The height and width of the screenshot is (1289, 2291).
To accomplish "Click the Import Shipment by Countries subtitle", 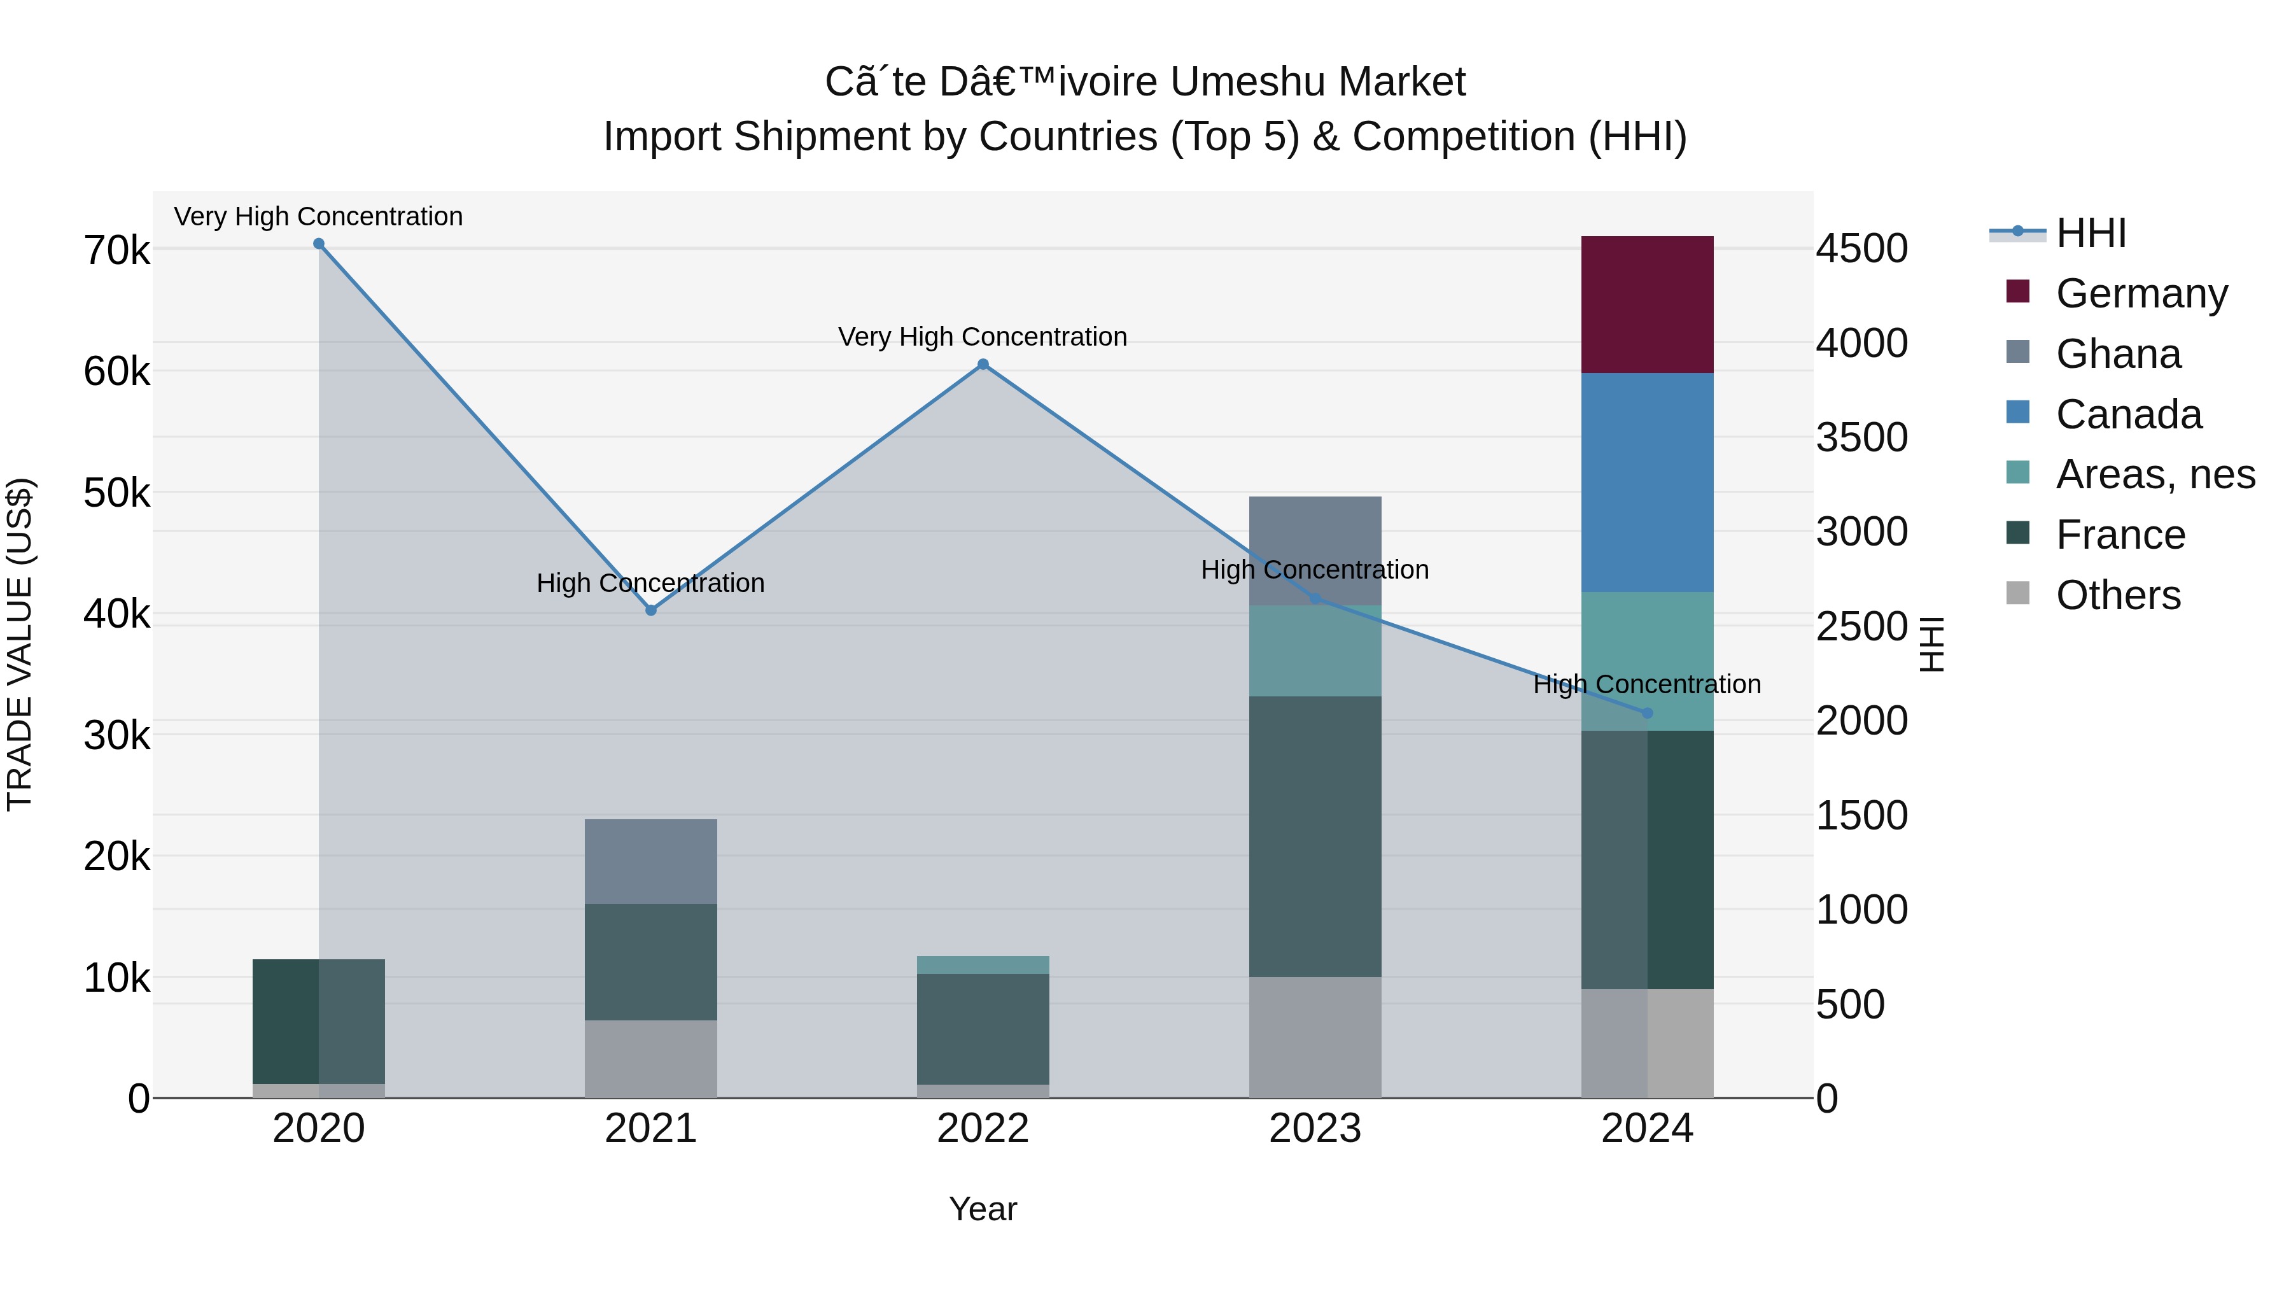I will pyautogui.click(x=1145, y=137).
